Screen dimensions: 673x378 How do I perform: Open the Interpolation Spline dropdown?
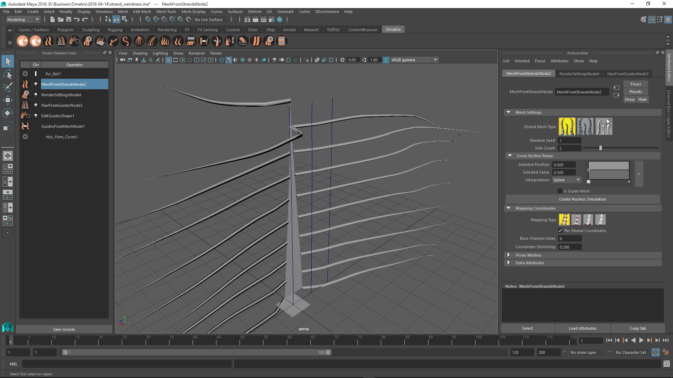click(x=566, y=180)
